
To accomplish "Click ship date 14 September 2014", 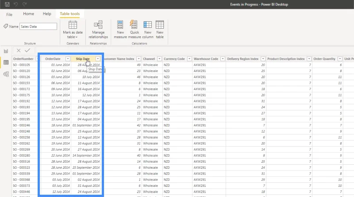I will point(86,155).
